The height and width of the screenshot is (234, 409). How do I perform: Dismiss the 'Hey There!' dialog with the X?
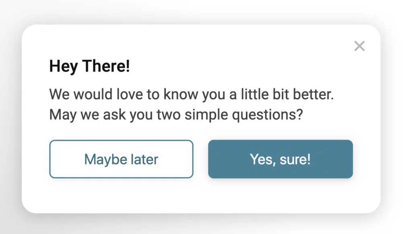click(x=359, y=46)
